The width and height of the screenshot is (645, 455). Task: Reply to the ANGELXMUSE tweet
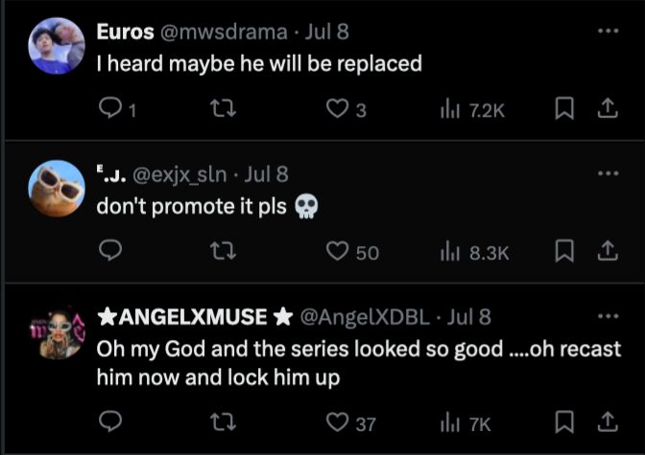click(x=110, y=422)
